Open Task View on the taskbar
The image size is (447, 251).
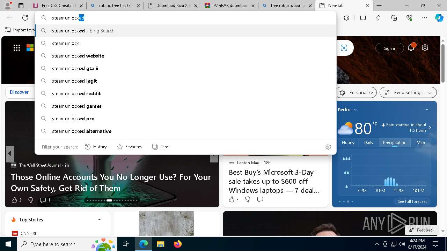126,244
